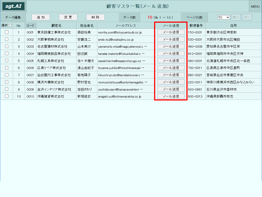Screen dimensions: 262x197
Task: Click メール送信 for 佐々木健太
Action: (x=171, y=61)
